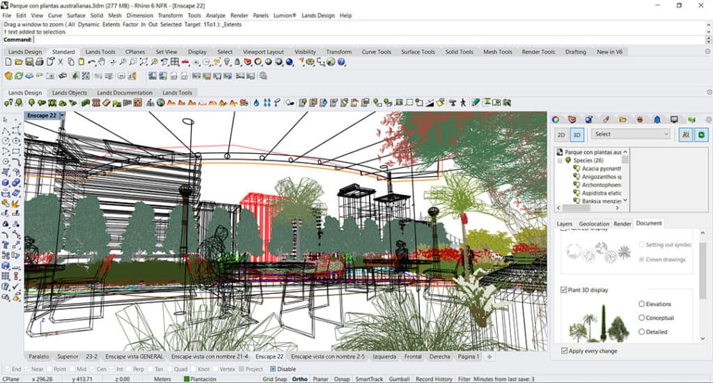
Task: Click the Help question mark icon
Action: pos(342,62)
